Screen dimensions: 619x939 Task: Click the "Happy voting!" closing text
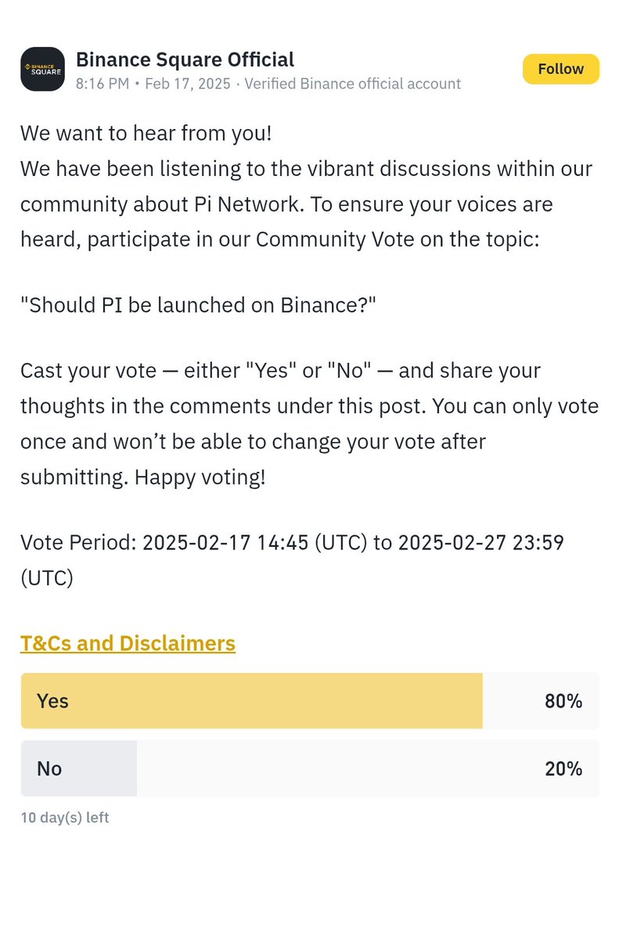[x=200, y=477]
